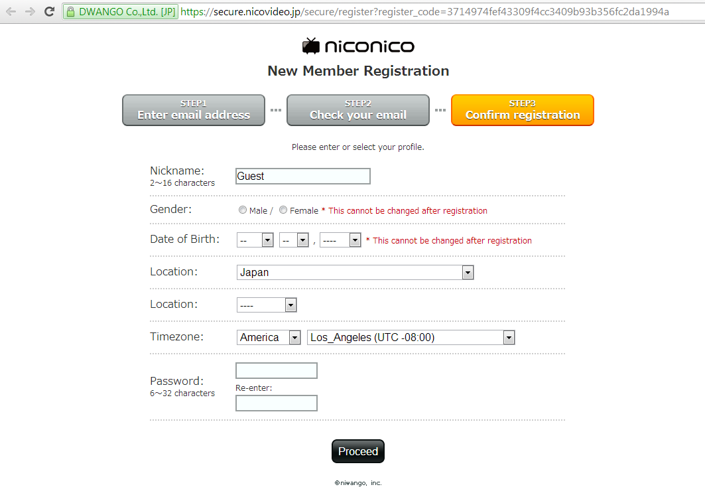The width and height of the screenshot is (705, 499).
Task: Click the first Password input field
Action: pos(277,371)
